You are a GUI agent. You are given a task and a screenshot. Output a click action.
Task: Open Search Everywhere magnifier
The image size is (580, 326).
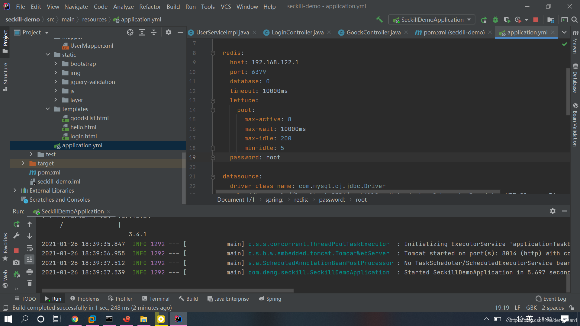pyautogui.click(x=575, y=20)
